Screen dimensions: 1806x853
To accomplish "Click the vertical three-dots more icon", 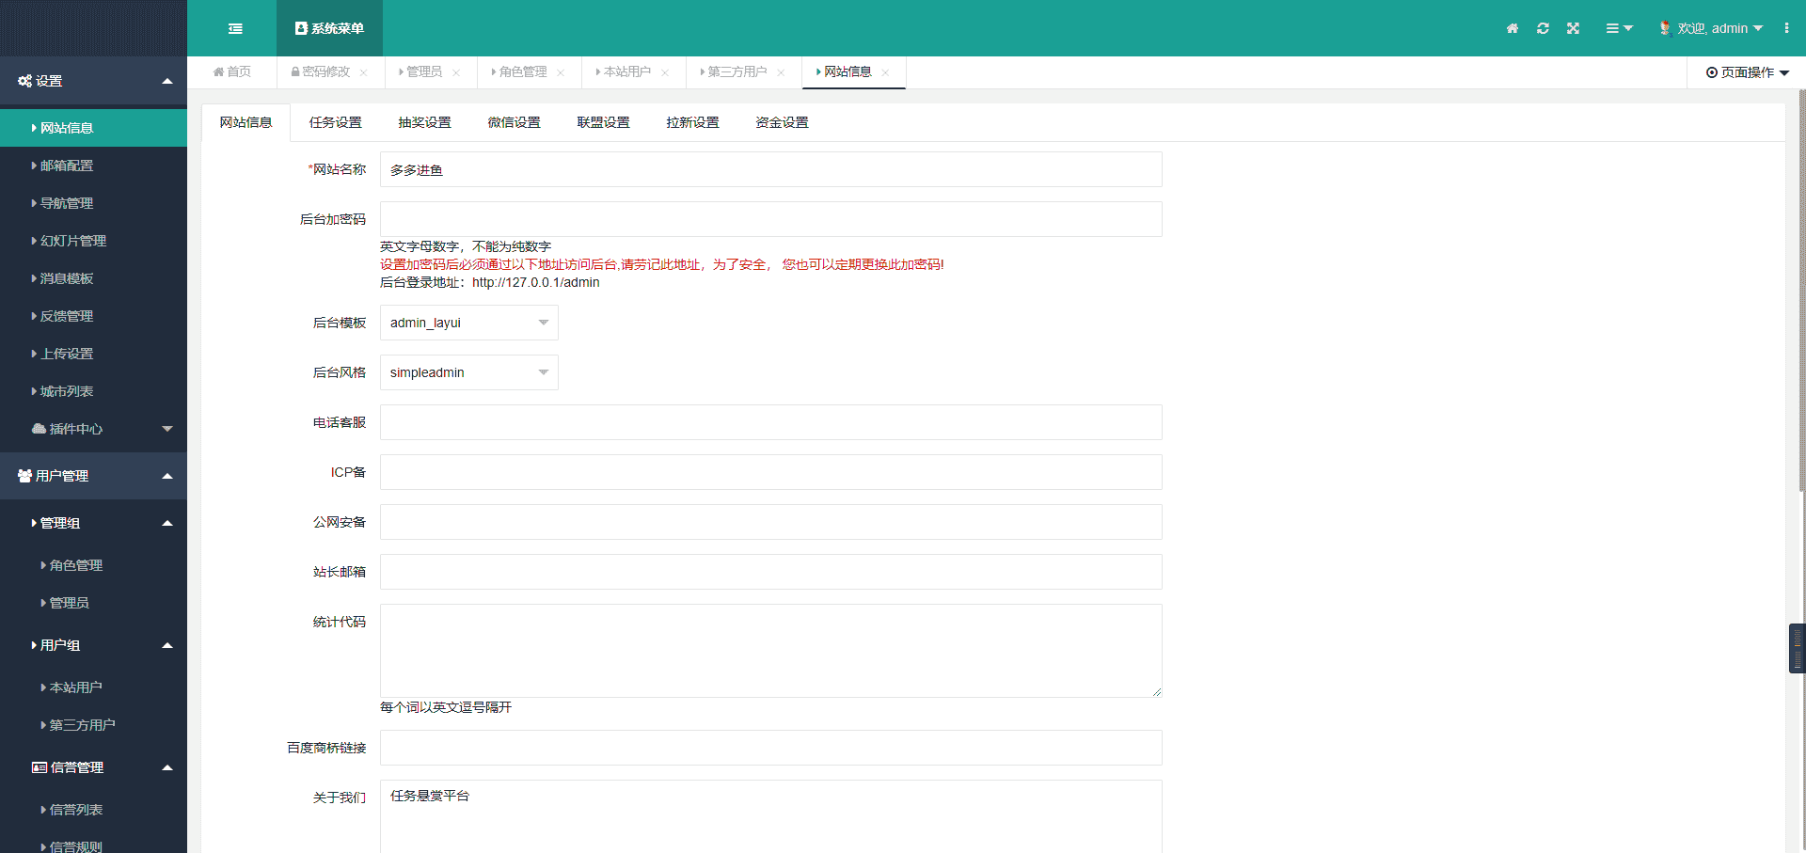I will 1786,28.
